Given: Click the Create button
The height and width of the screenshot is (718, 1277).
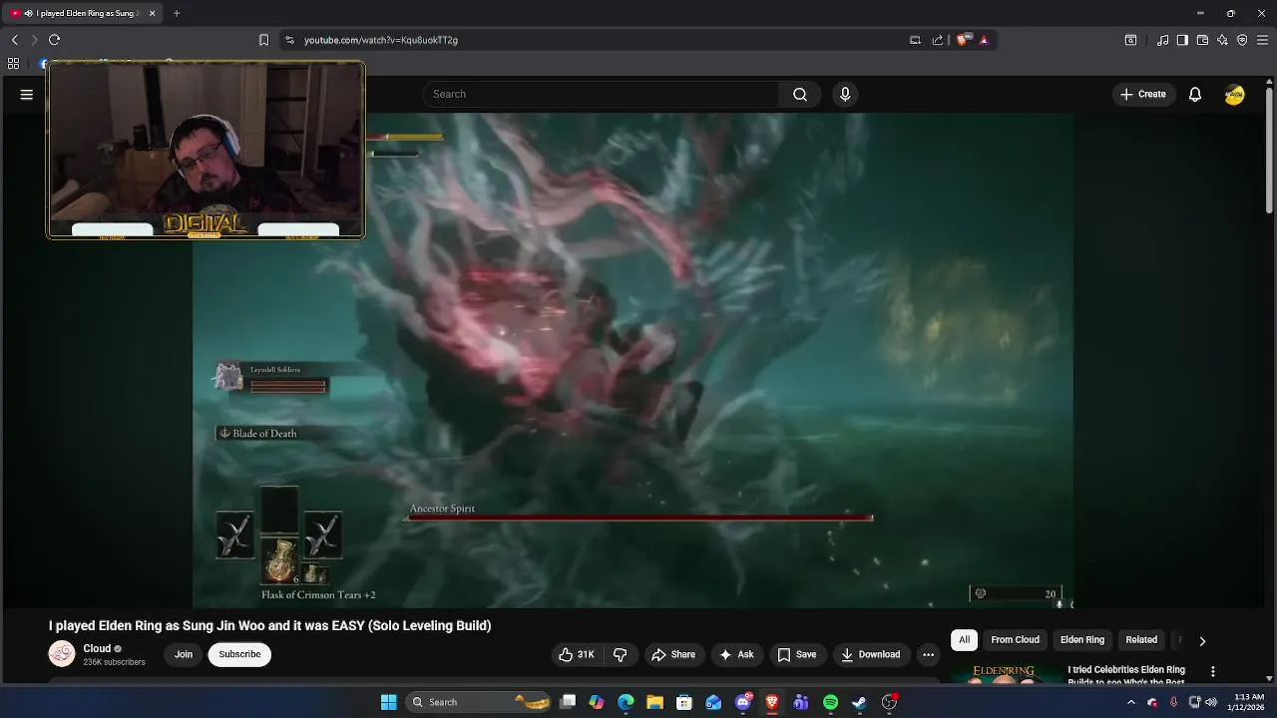Looking at the screenshot, I should [x=1143, y=94].
